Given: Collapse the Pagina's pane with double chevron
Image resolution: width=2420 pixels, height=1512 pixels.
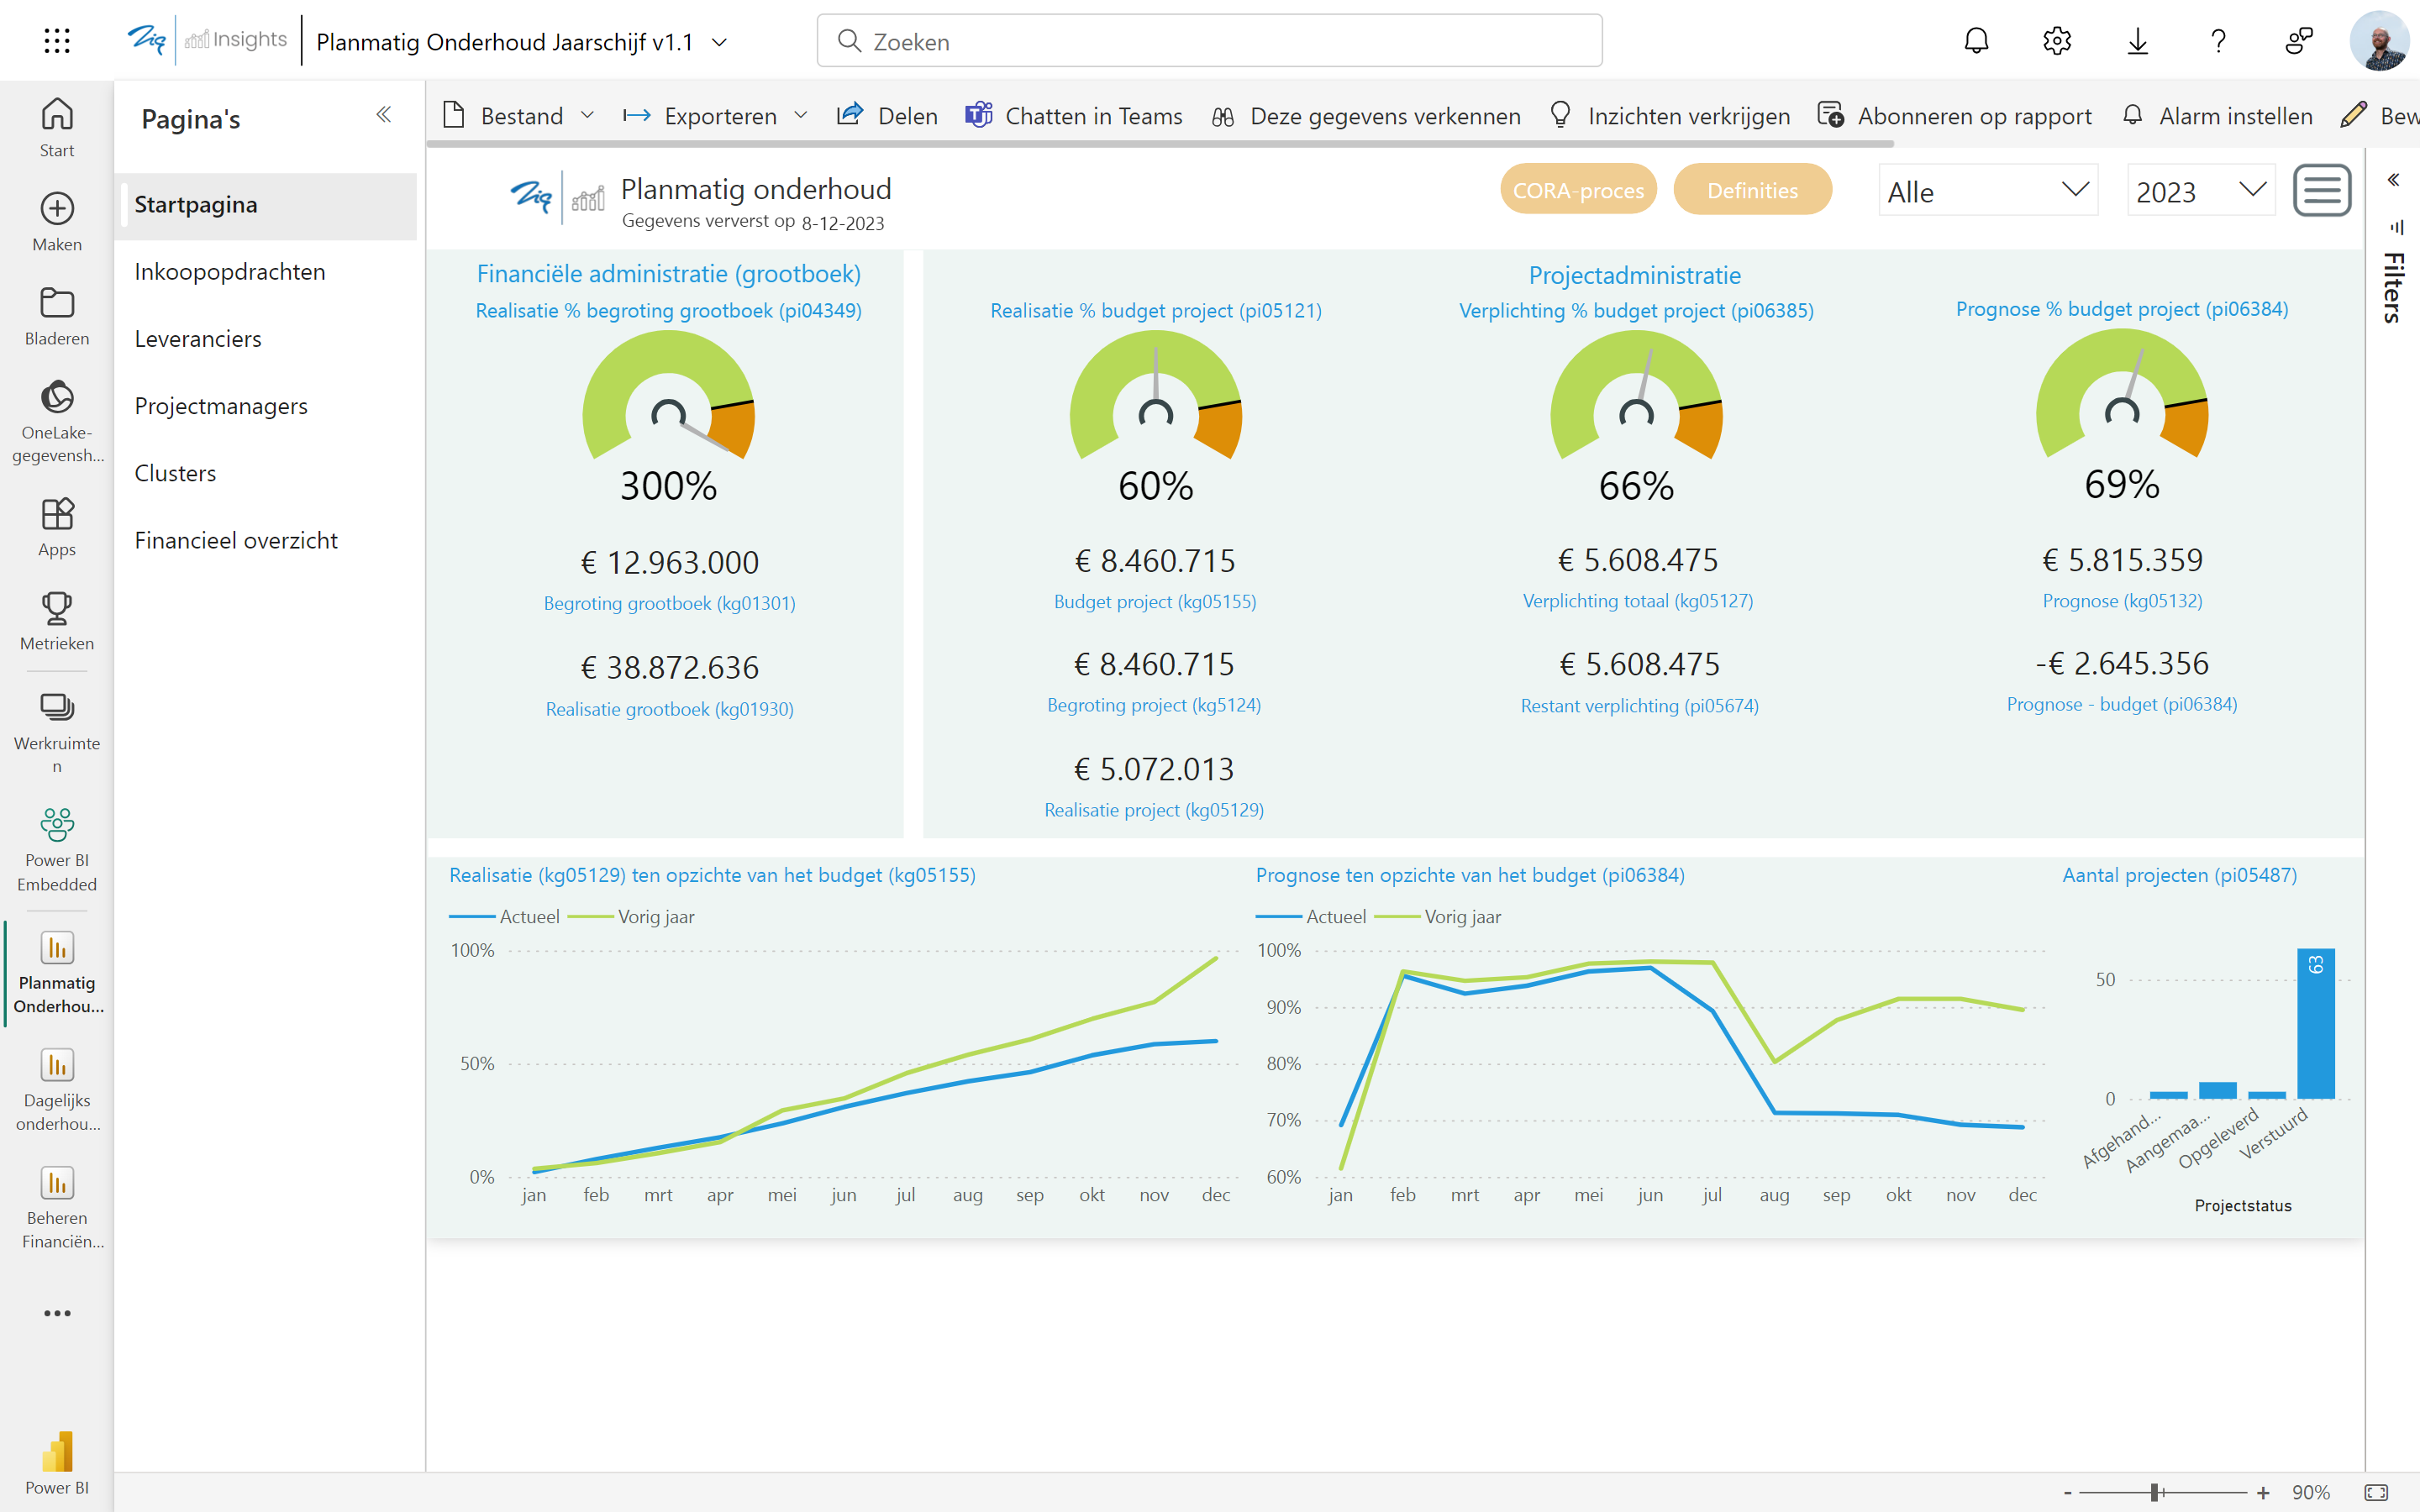Looking at the screenshot, I should 384,115.
